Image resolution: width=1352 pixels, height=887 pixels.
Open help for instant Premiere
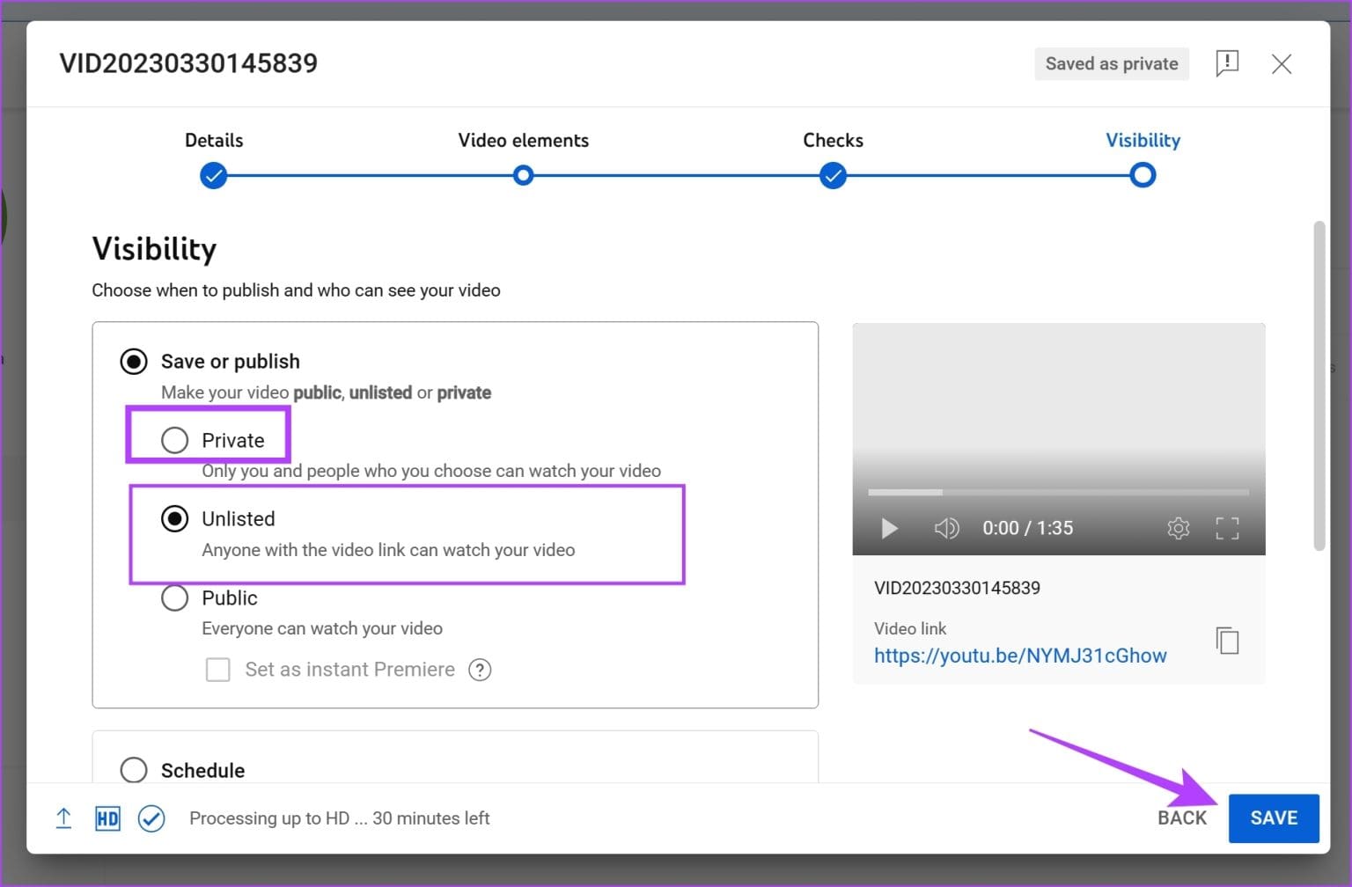480,670
